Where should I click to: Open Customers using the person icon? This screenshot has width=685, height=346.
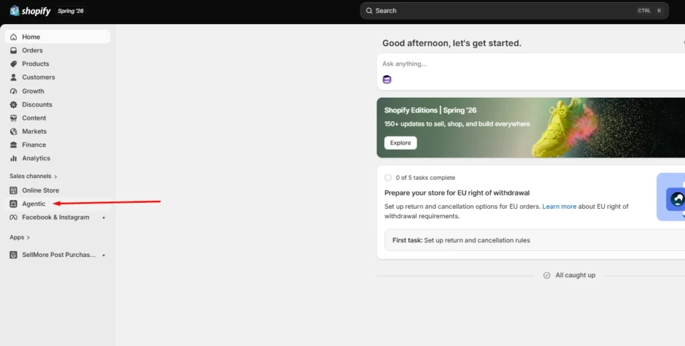pyautogui.click(x=13, y=78)
